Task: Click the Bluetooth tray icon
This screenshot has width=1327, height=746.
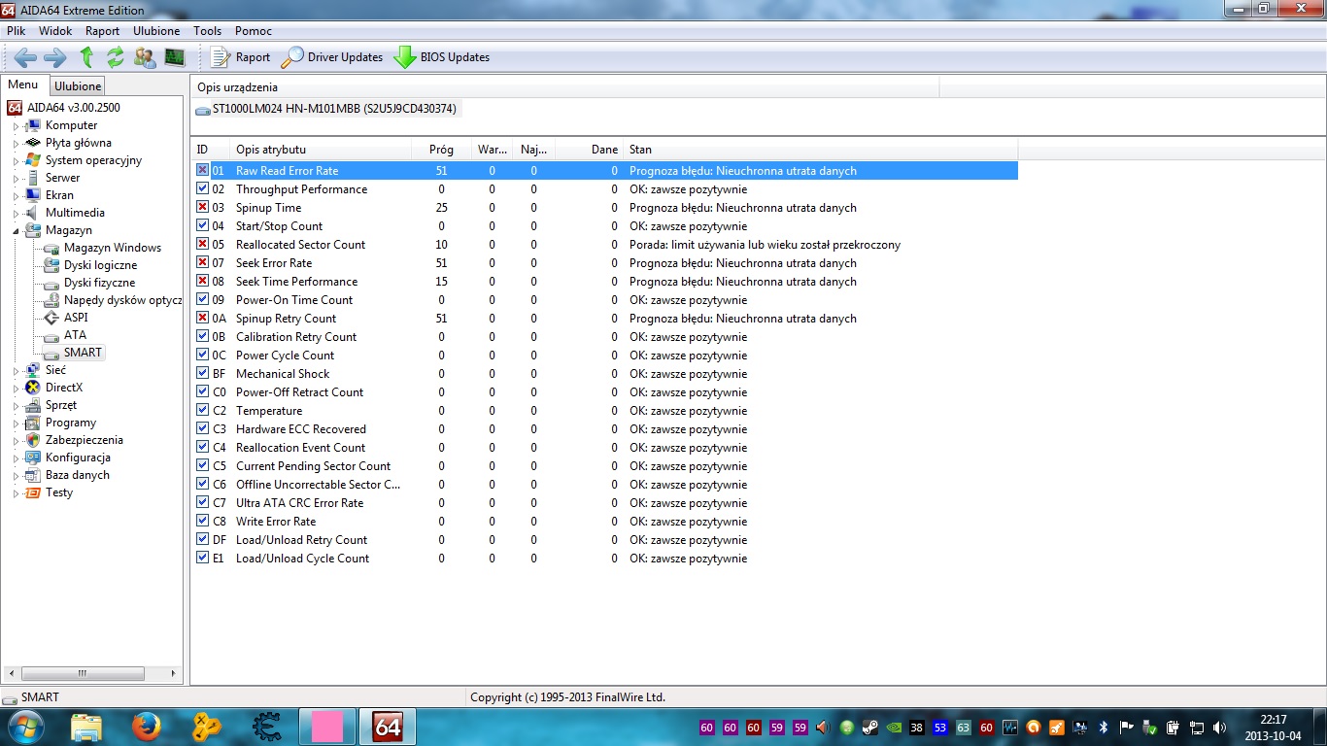Action: pos(1104,727)
